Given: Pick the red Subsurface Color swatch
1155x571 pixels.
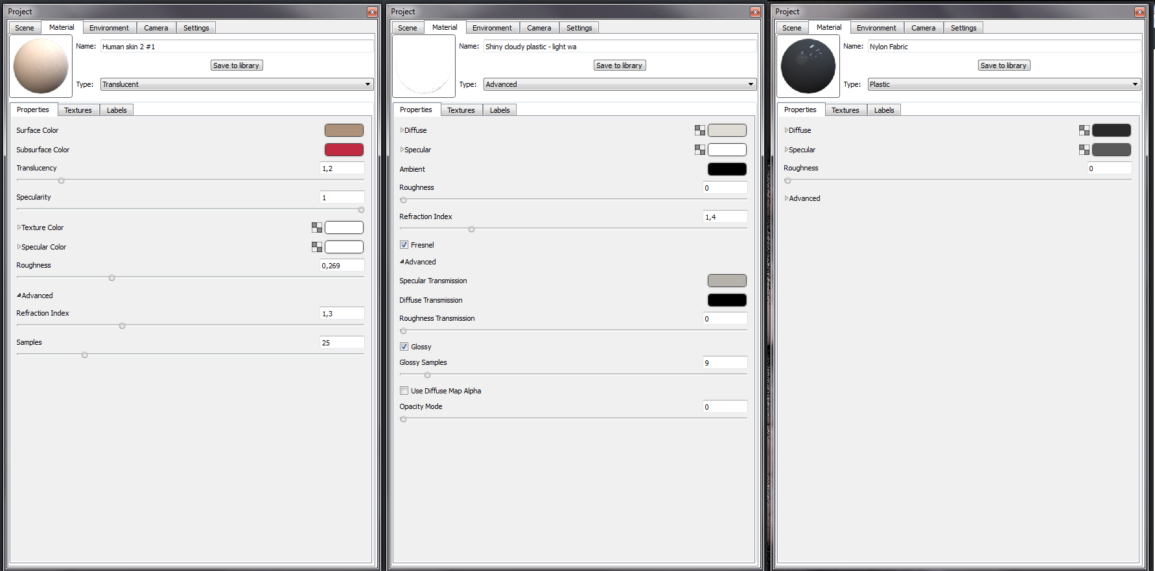Looking at the screenshot, I should tap(344, 150).
